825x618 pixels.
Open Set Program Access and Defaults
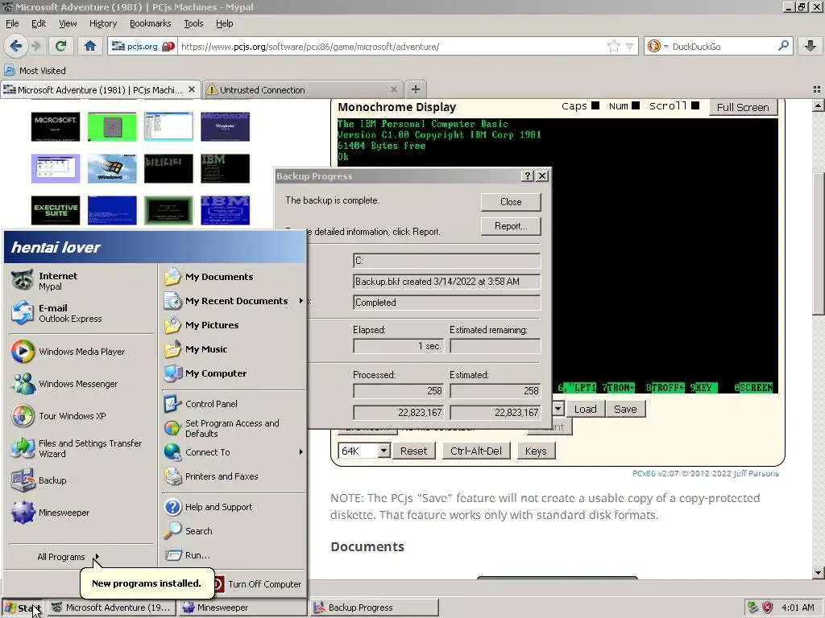coord(233,428)
